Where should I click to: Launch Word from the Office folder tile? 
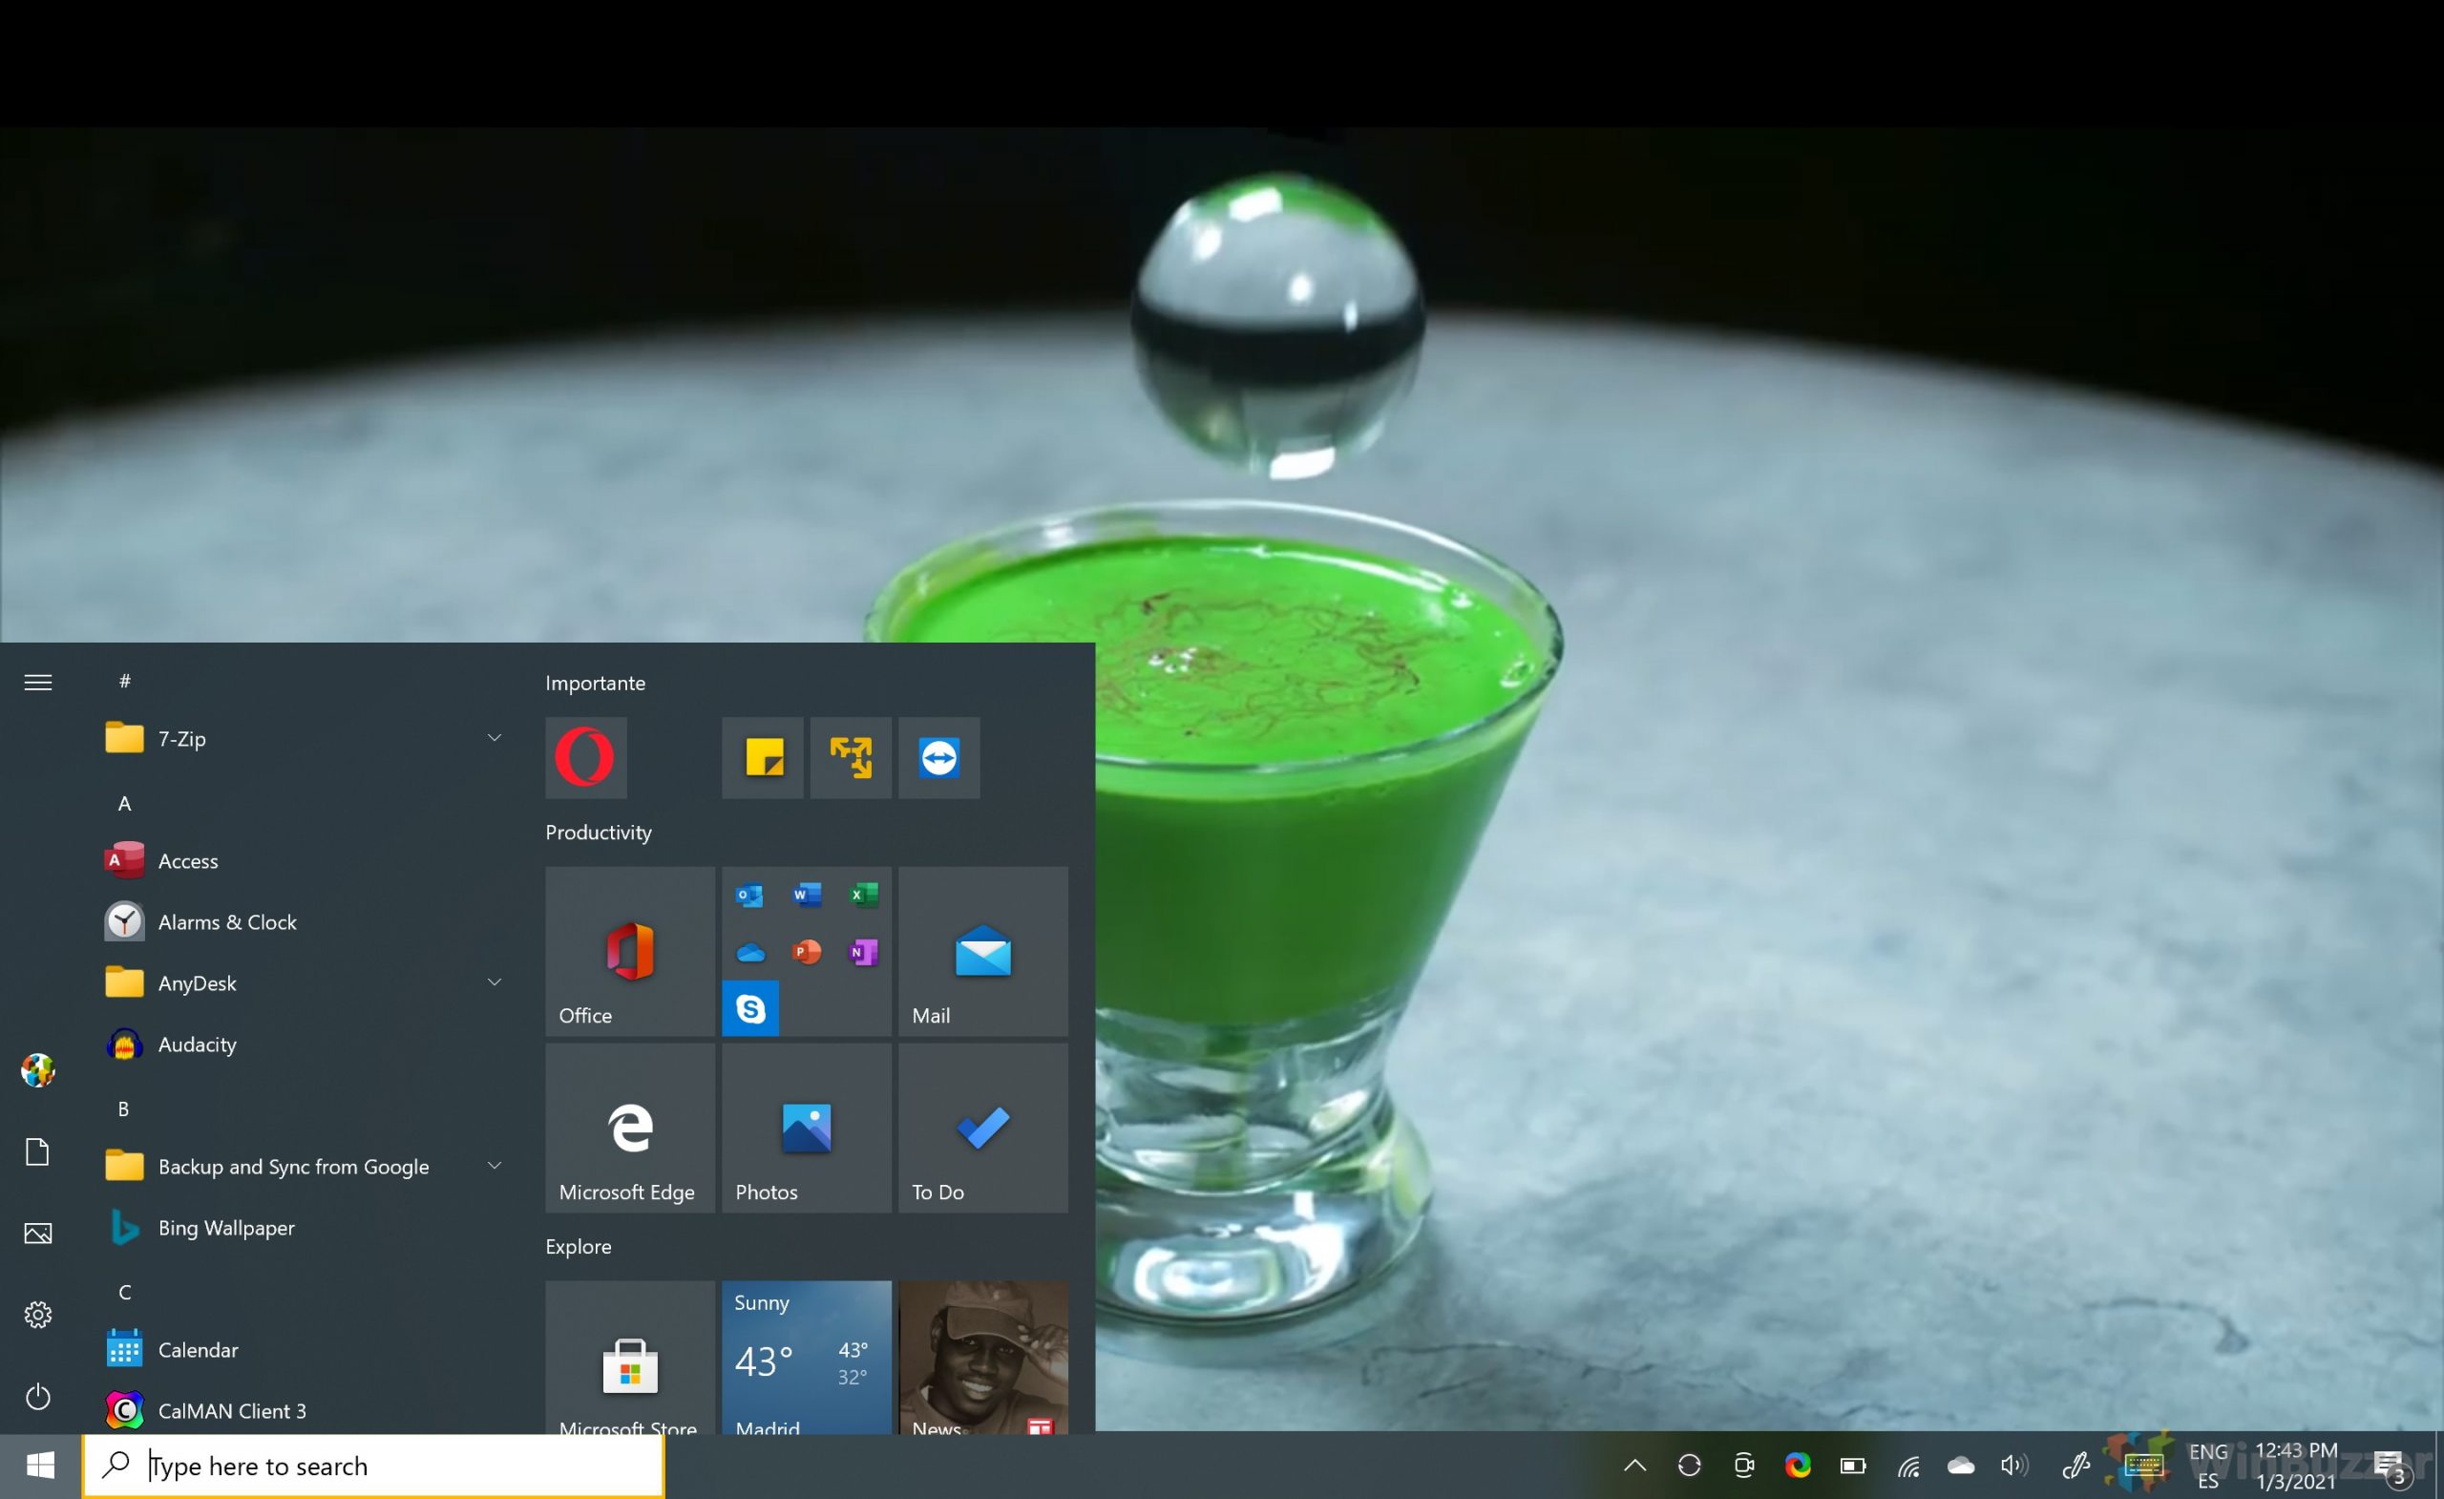[x=807, y=895]
